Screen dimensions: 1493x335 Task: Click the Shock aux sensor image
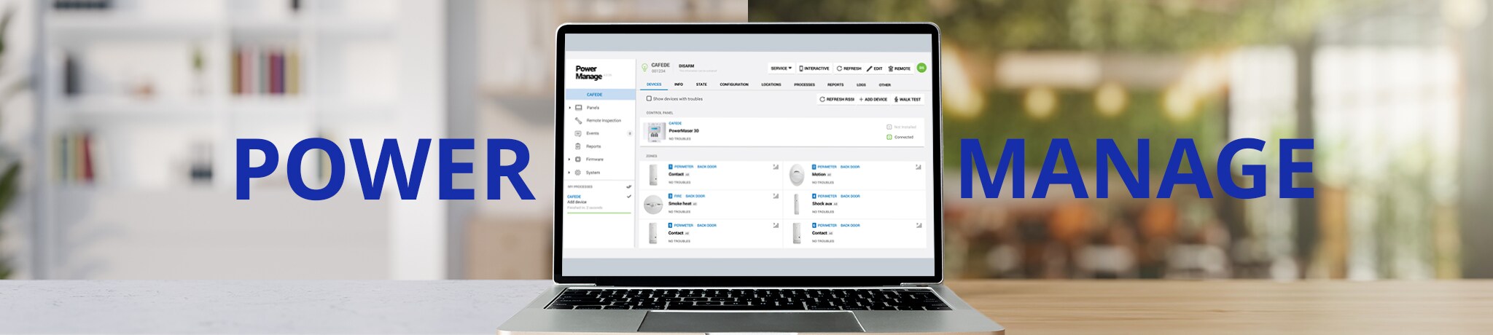coord(797,204)
